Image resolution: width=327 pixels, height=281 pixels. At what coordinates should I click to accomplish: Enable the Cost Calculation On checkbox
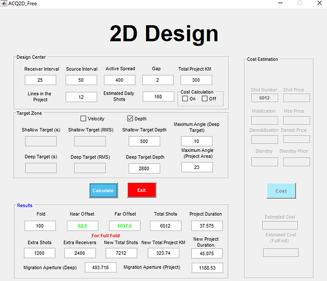(x=185, y=99)
